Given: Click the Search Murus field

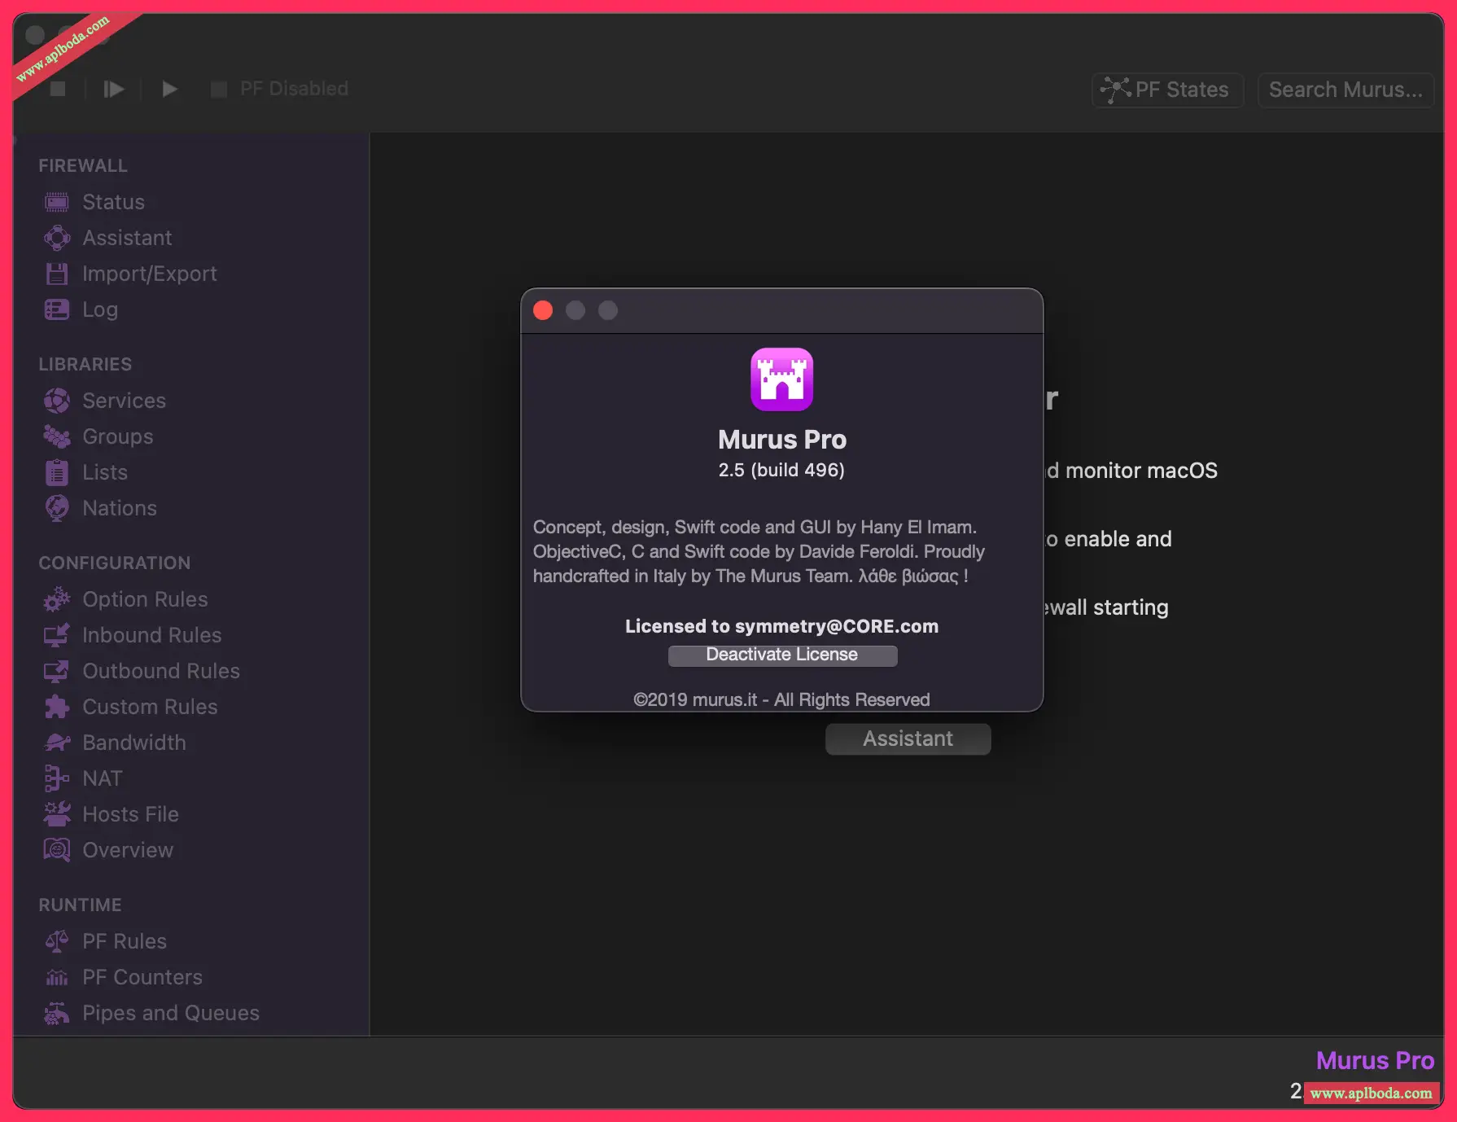Looking at the screenshot, I should click(1345, 90).
